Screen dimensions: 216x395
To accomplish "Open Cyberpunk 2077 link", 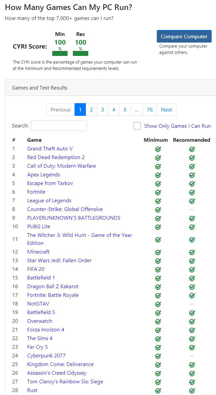I will click(x=46, y=356).
